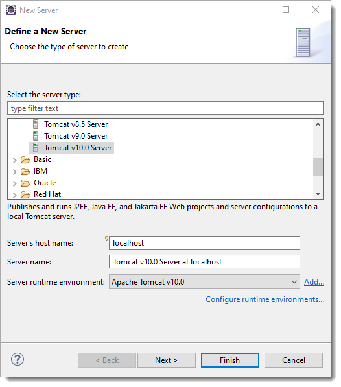Screen dimensions: 341x387
Task: Click the IBM folder icon
Action: coord(25,171)
